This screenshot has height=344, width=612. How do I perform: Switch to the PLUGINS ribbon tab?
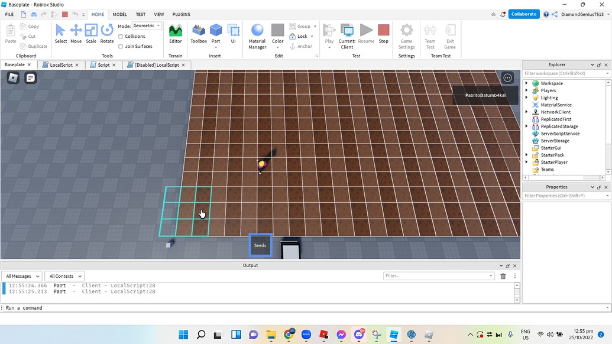pyautogui.click(x=181, y=14)
